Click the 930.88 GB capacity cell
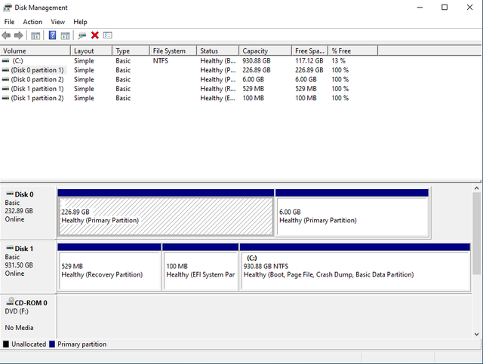483x364 pixels. 257,60
